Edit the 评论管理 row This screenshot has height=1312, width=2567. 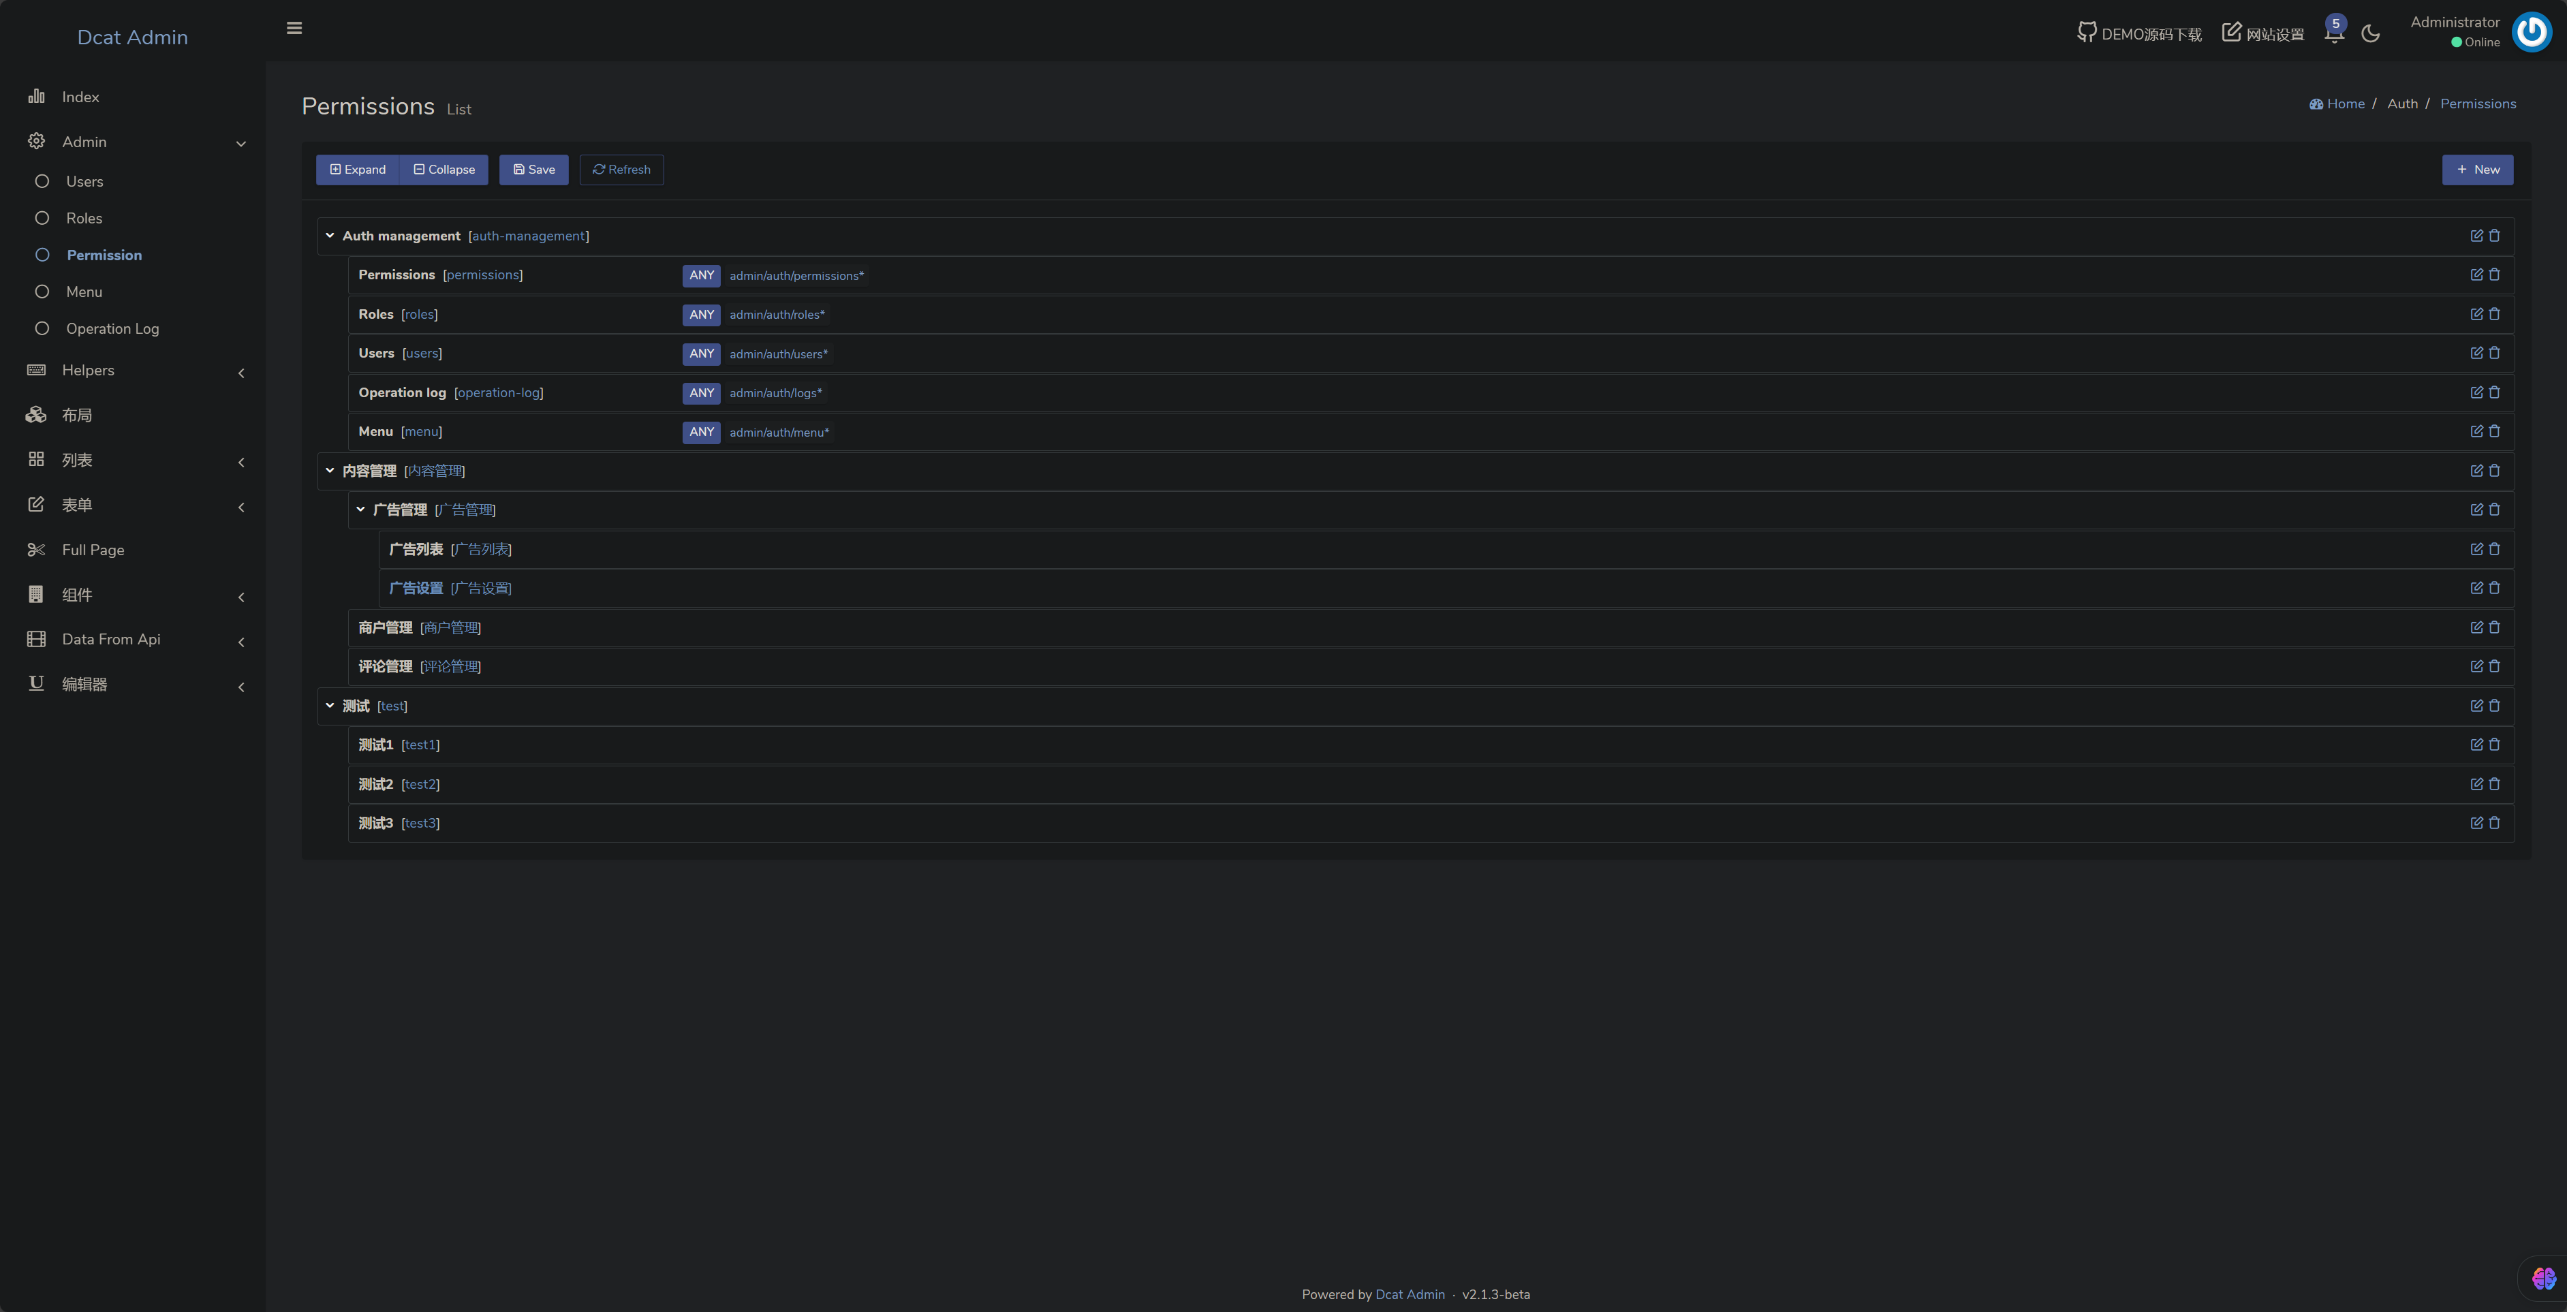point(2476,666)
